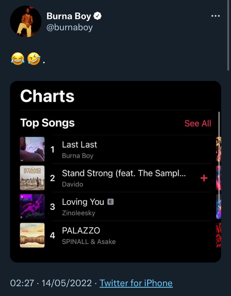Screen dimensions: 231x296
Task: Click the verified badge next to Burna Boy
Action: [x=98, y=16]
